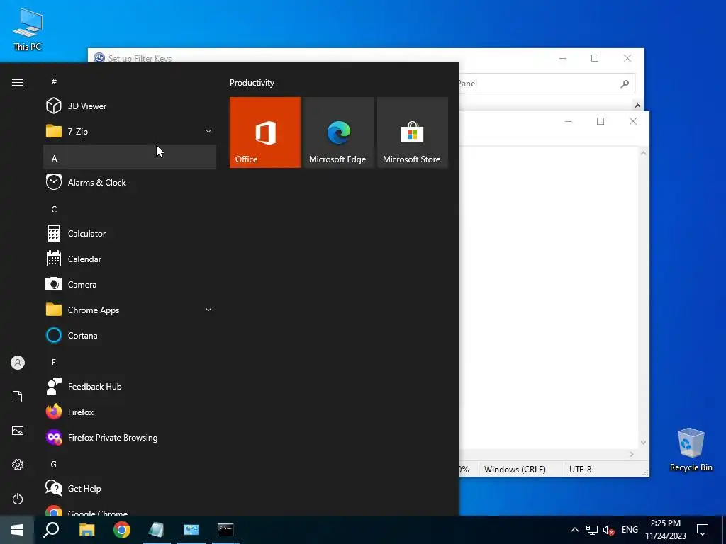Click the Productivity group heading

252,83
